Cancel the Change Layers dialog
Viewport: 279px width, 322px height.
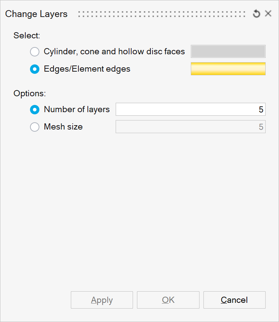pyautogui.click(x=234, y=300)
